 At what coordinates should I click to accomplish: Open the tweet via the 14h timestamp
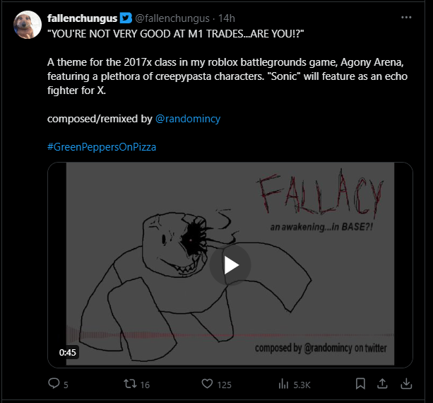tap(227, 18)
